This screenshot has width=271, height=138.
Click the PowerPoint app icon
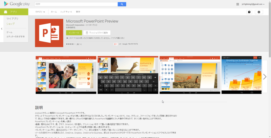(x=49, y=33)
